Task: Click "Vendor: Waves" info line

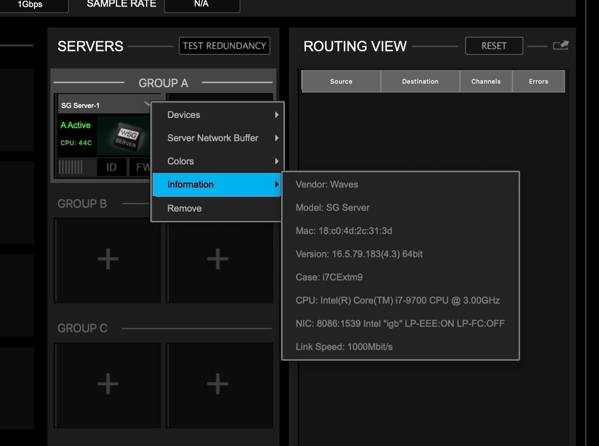Action: (327, 184)
